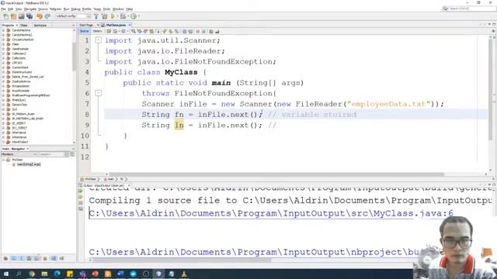Click the Open Project toolbar icon
This screenshot has width=497, height=279.
(x=21, y=16)
